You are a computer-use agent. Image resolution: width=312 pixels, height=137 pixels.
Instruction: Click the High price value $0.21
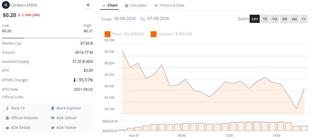click(88, 31)
